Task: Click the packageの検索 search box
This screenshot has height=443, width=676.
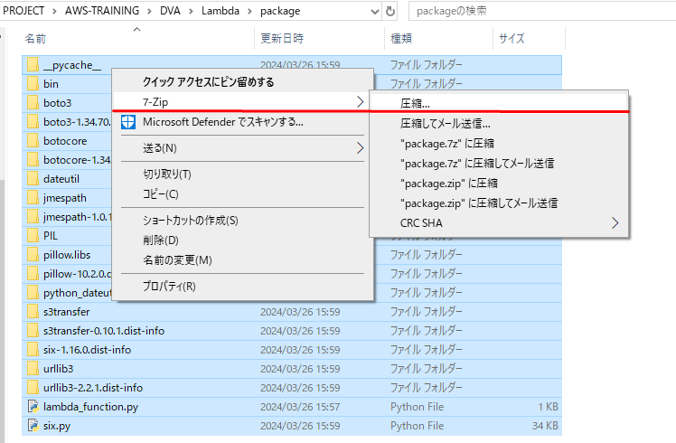Action: pyautogui.click(x=538, y=12)
